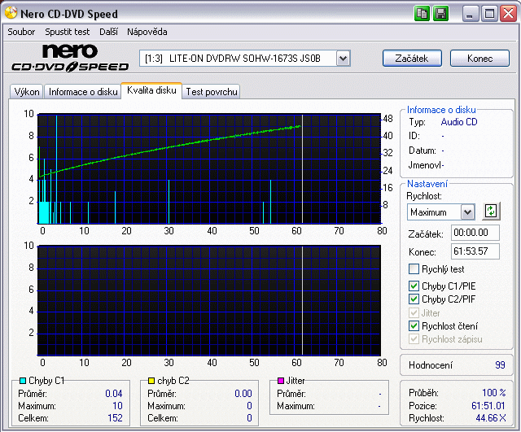Uncheck the Chyby C1/PIE checkbox
The image size is (521, 432).
coord(414,286)
